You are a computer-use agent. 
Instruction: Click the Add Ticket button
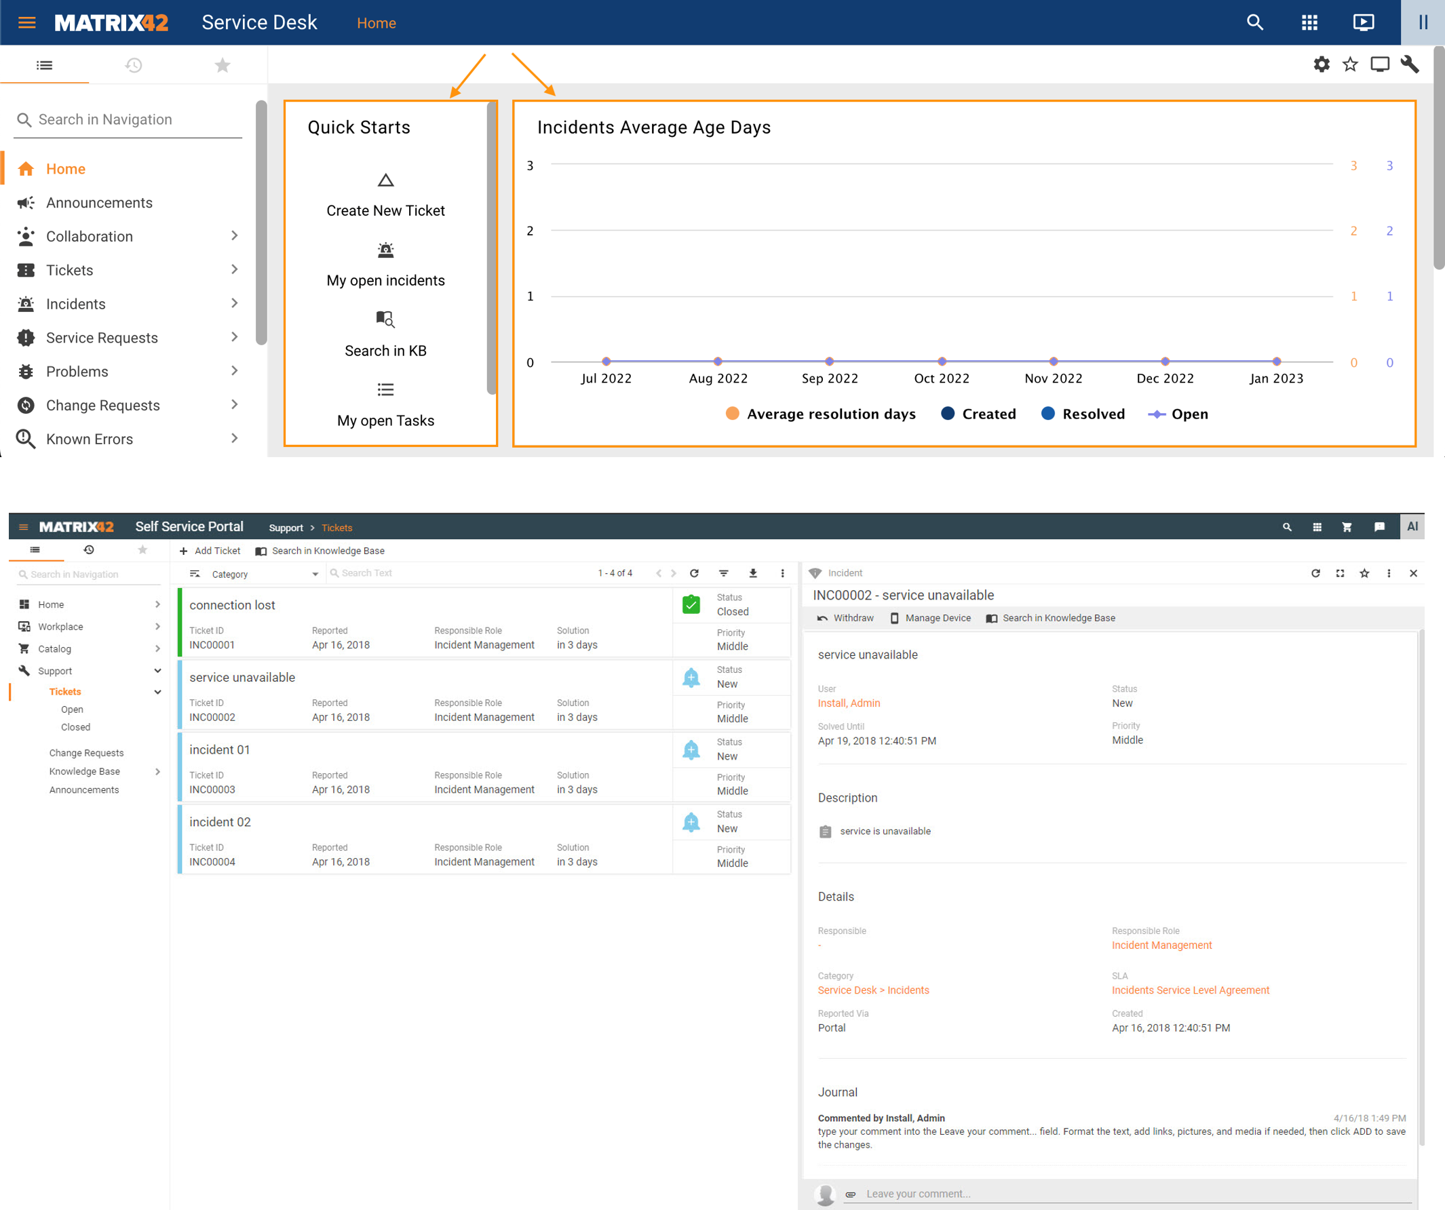coord(210,551)
